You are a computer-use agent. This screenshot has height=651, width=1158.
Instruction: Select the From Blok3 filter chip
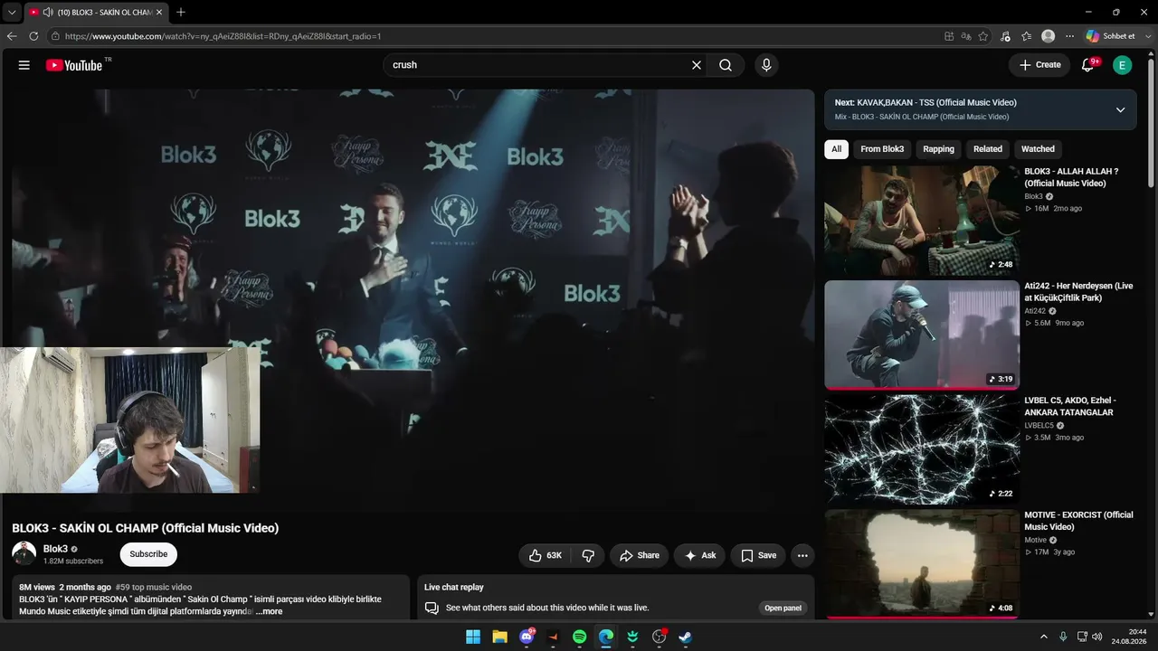(x=882, y=149)
